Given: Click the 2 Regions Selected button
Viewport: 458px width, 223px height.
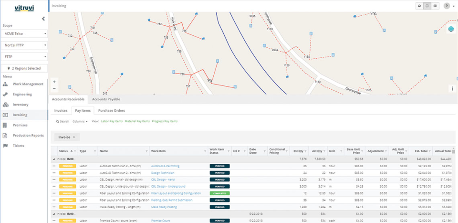Looking at the screenshot, I should pyautogui.click(x=24, y=68).
